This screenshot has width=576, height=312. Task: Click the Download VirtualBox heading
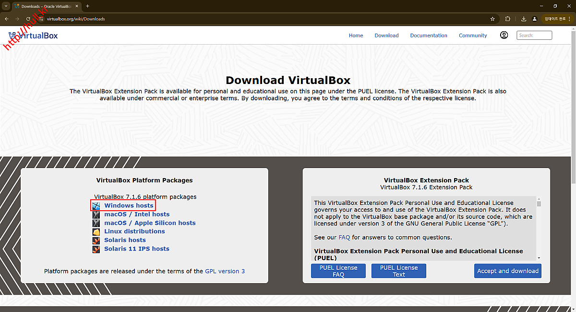(x=288, y=80)
